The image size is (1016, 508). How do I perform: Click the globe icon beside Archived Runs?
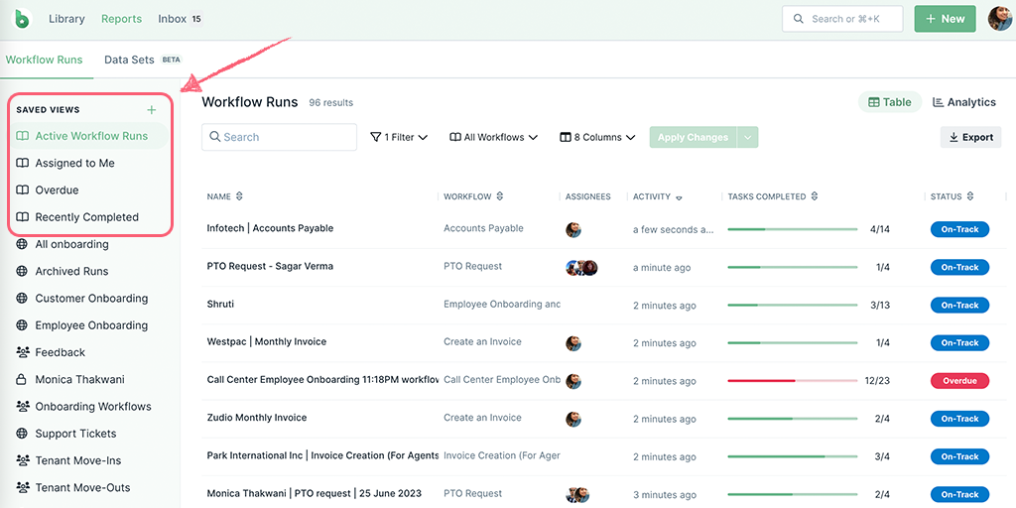[x=22, y=272]
